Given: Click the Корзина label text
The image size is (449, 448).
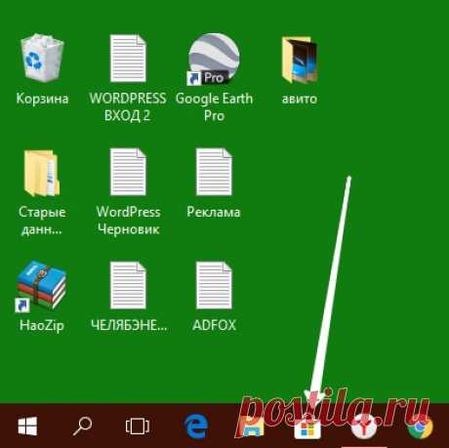Looking at the screenshot, I should tap(42, 99).
